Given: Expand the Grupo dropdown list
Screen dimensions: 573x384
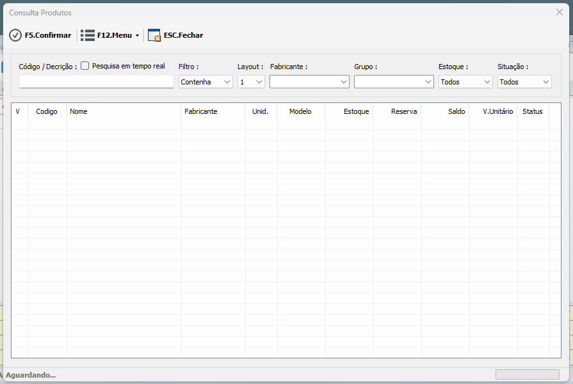Looking at the screenshot, I should pyautogui.click(x=394, y=82).
